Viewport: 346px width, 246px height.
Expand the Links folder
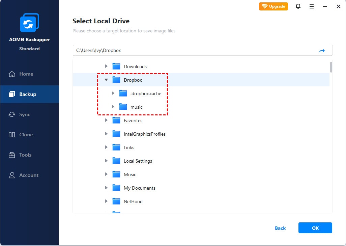coord(106,147)
